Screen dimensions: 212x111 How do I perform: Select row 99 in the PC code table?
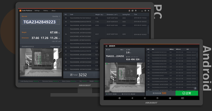point(106,18)
